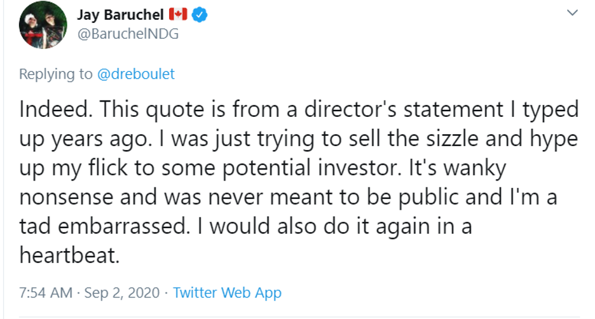Click the final word "heartbeat."
Viewport: 595px width, 319px height.
[69, 256]
